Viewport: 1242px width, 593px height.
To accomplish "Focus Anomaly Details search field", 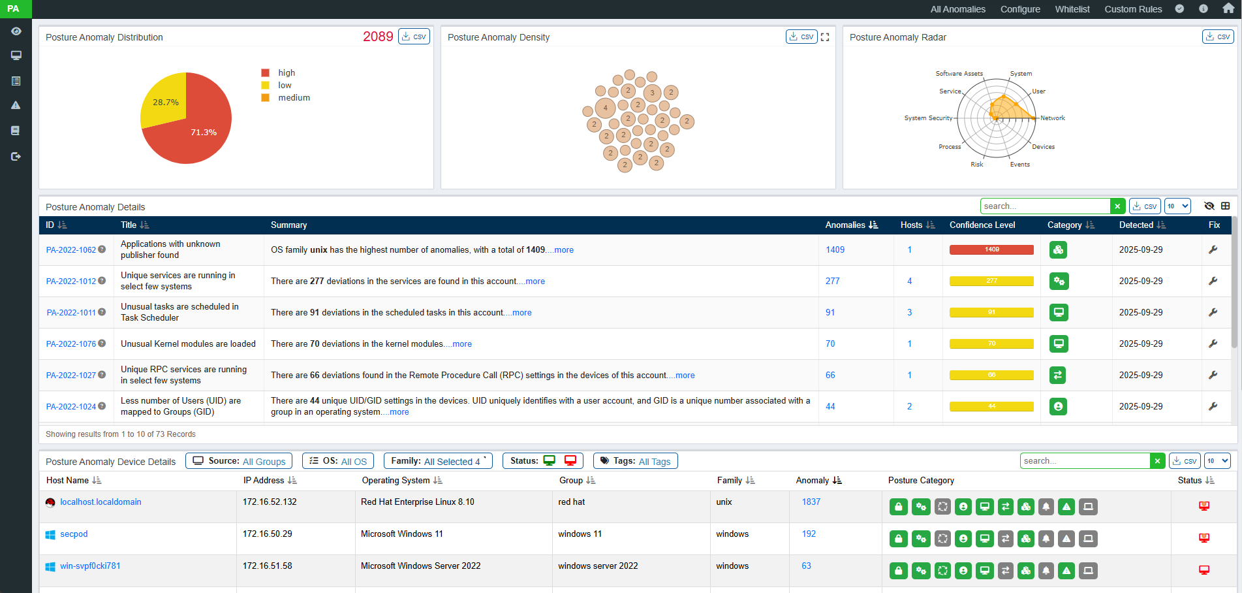I will tap(1045, 206).
